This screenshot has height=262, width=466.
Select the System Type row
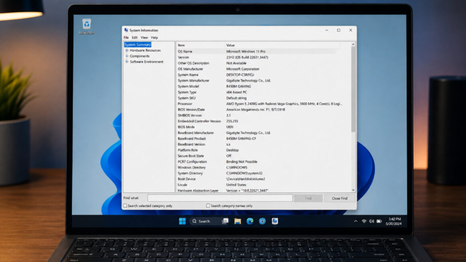coord(259,92)
